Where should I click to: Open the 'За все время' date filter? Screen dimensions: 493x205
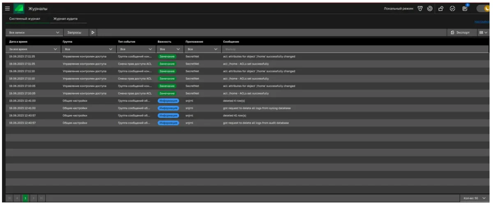[32, 49]
